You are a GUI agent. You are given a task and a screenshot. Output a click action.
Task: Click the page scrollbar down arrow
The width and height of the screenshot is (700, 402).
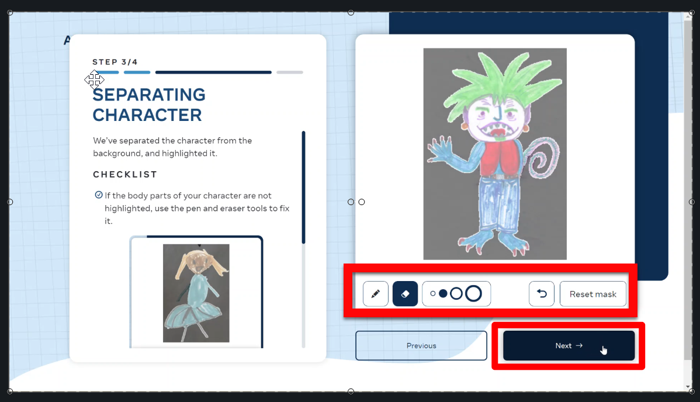(688, 387)
